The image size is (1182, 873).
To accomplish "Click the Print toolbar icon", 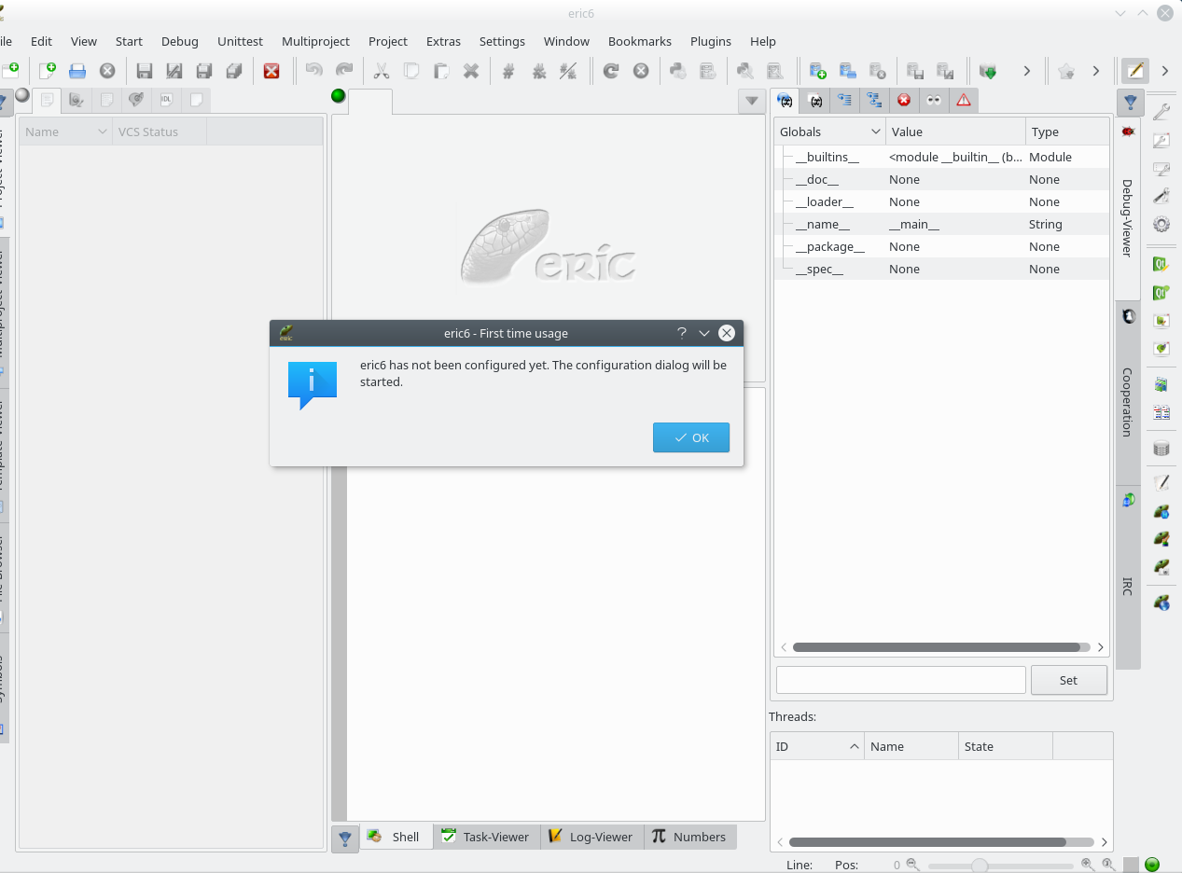I will point(77,71).
